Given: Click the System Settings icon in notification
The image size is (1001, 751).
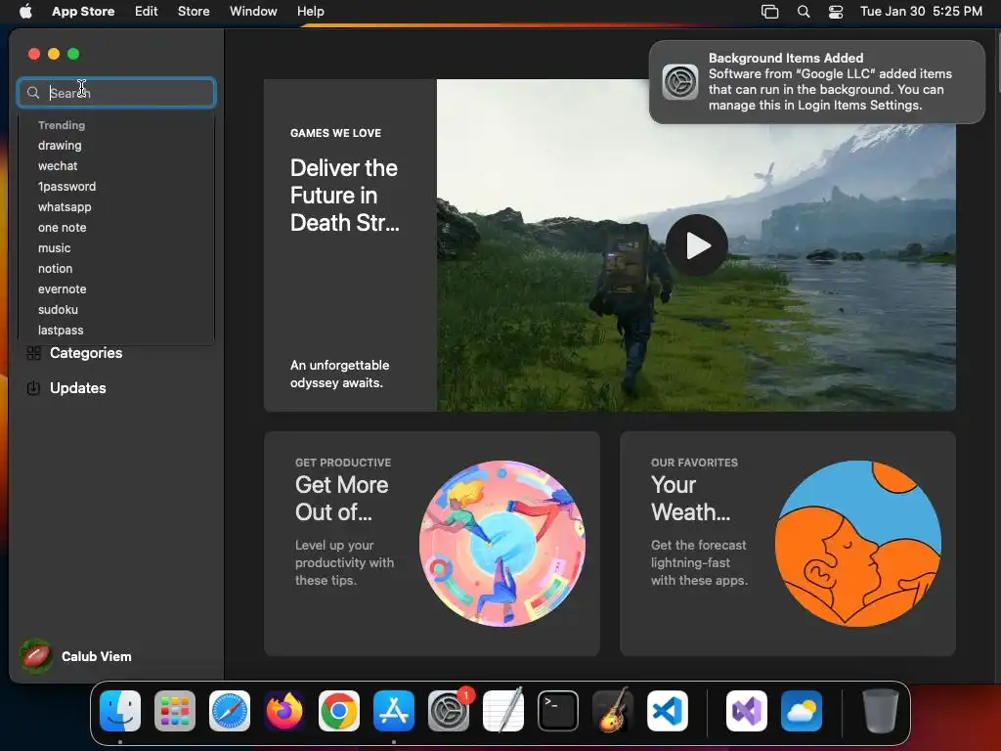Looking at the screenshot, I should tap(680, 82).
